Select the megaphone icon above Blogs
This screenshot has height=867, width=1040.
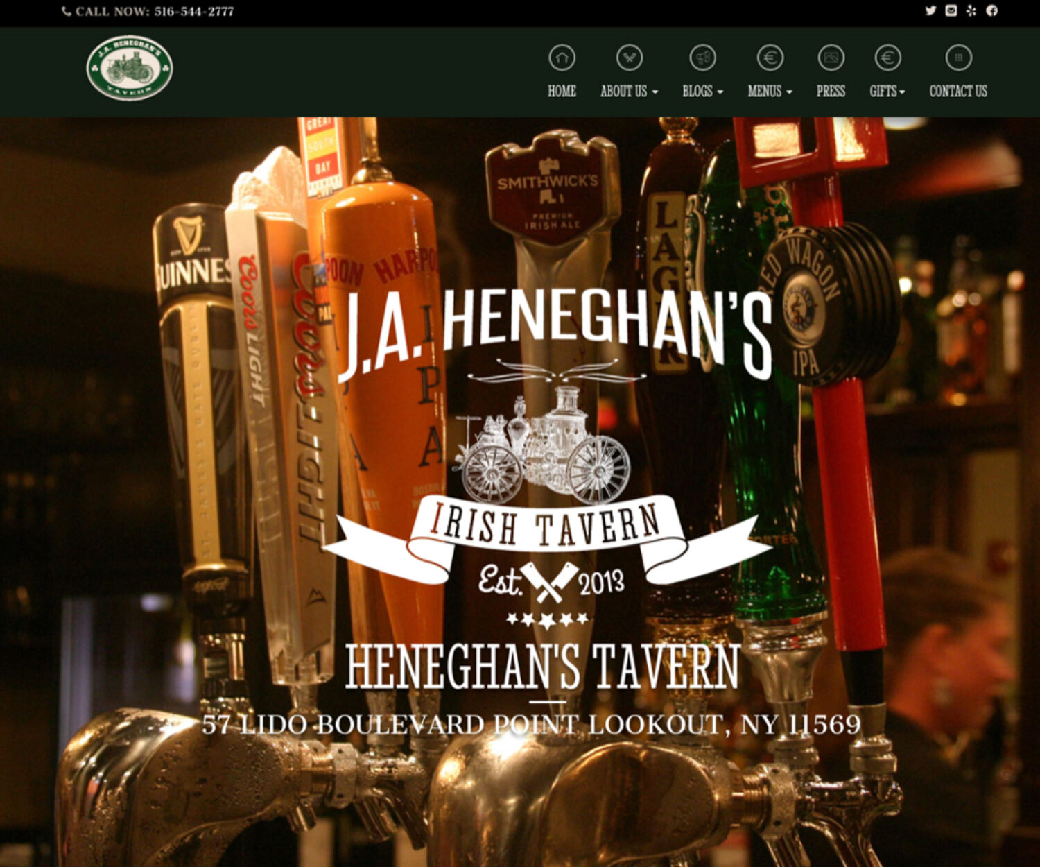[702, 58]
